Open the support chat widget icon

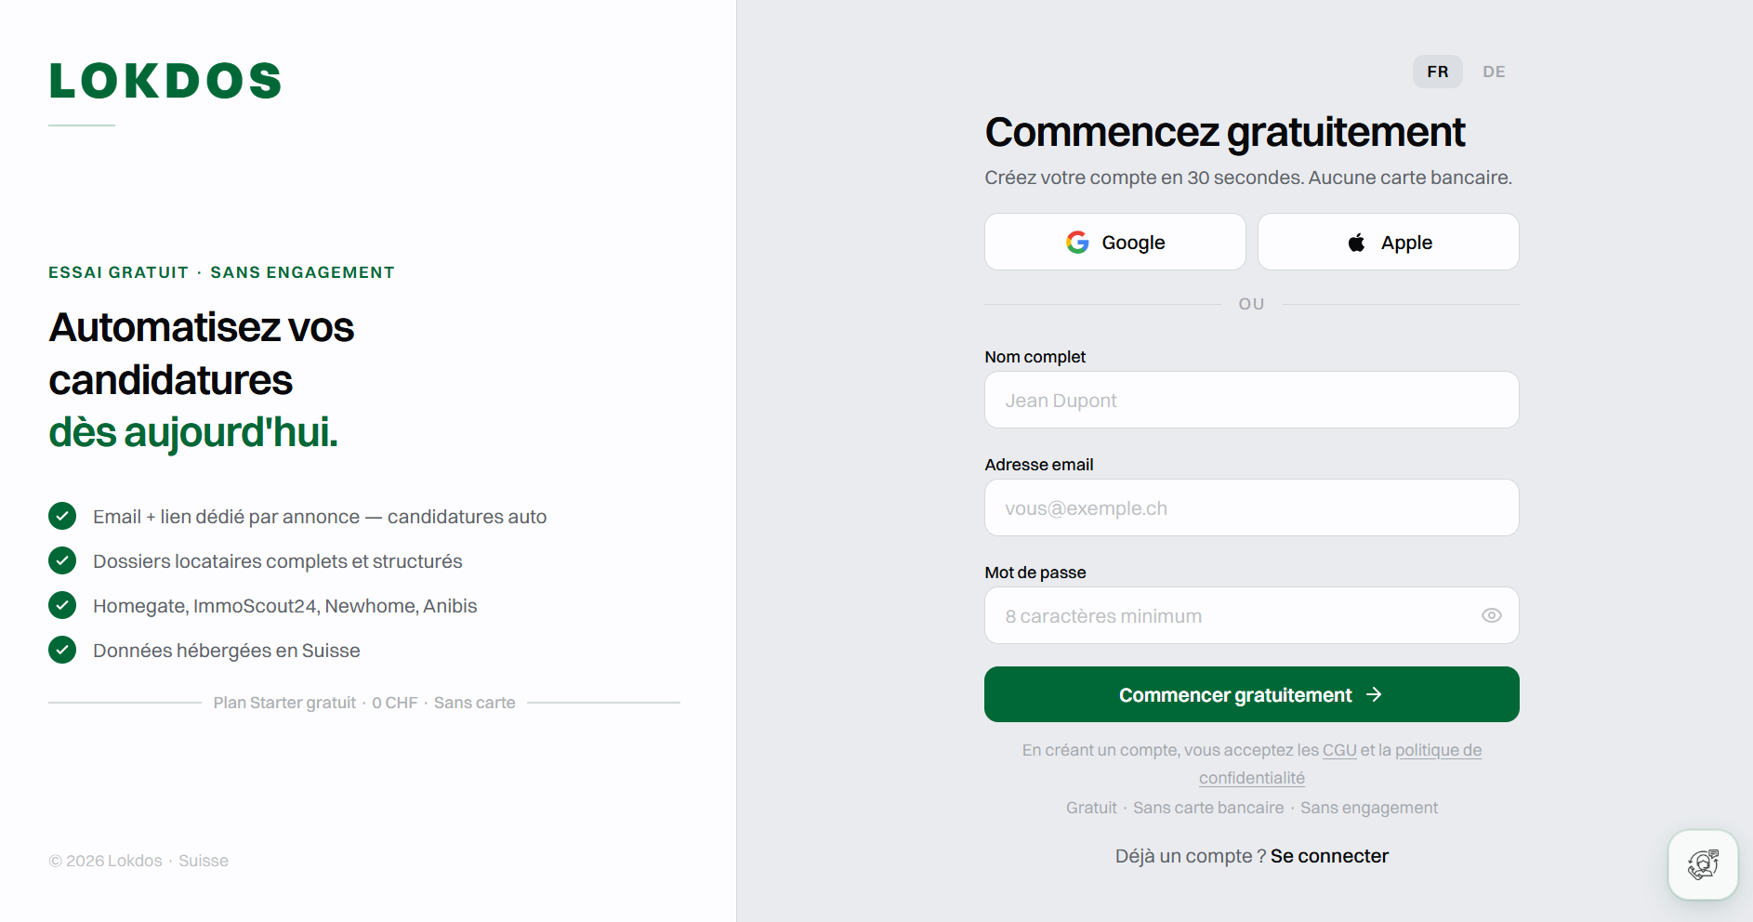tap(1703, 864)
